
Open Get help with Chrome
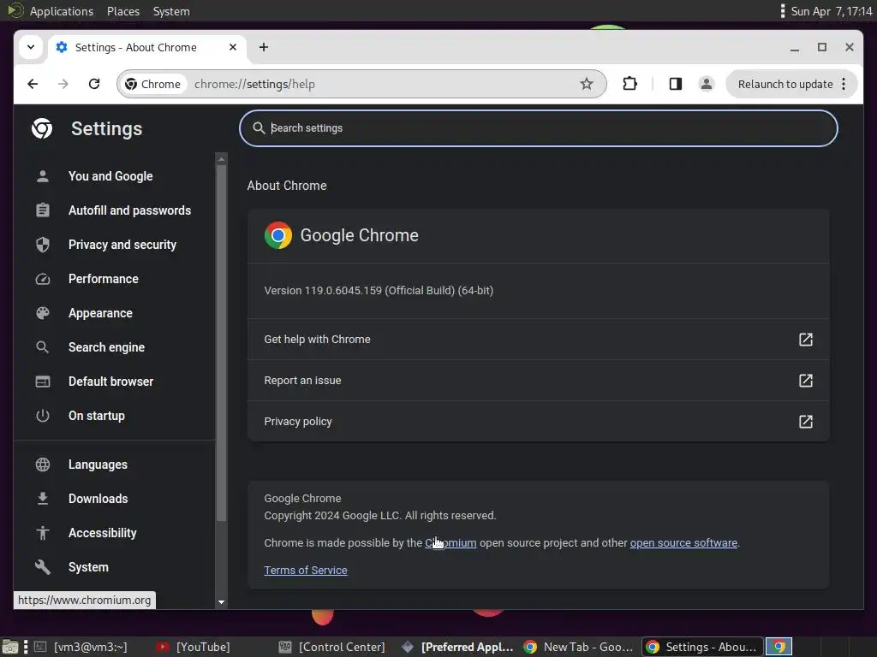[538, 339]
